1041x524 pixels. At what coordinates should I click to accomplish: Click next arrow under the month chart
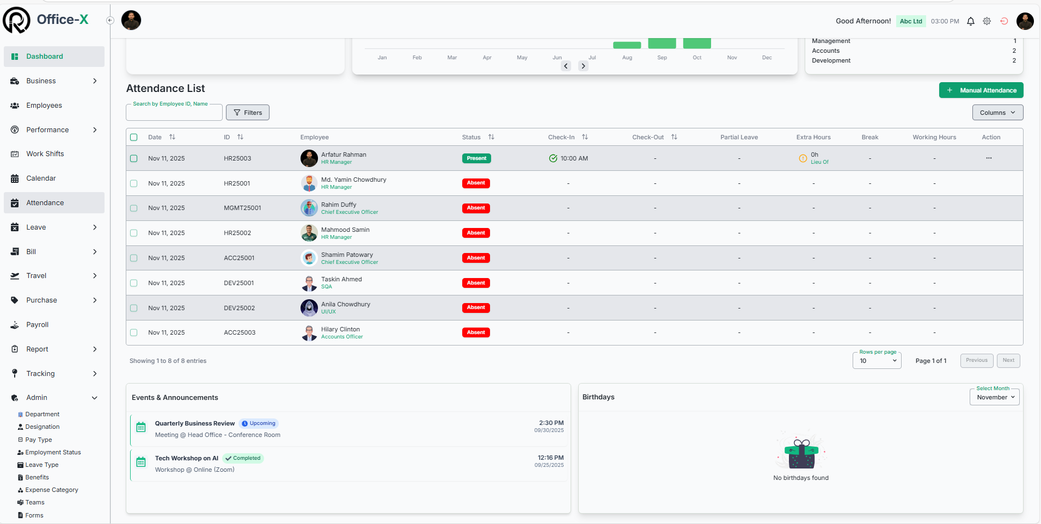[583, 66]
